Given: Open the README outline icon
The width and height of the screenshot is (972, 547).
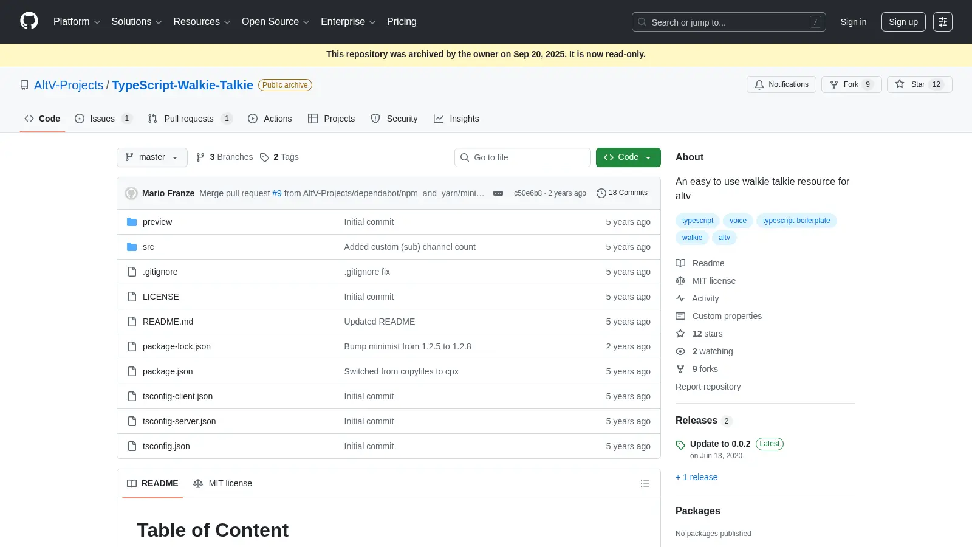Looking at the screenshot, I should click(x=645, y=484).
